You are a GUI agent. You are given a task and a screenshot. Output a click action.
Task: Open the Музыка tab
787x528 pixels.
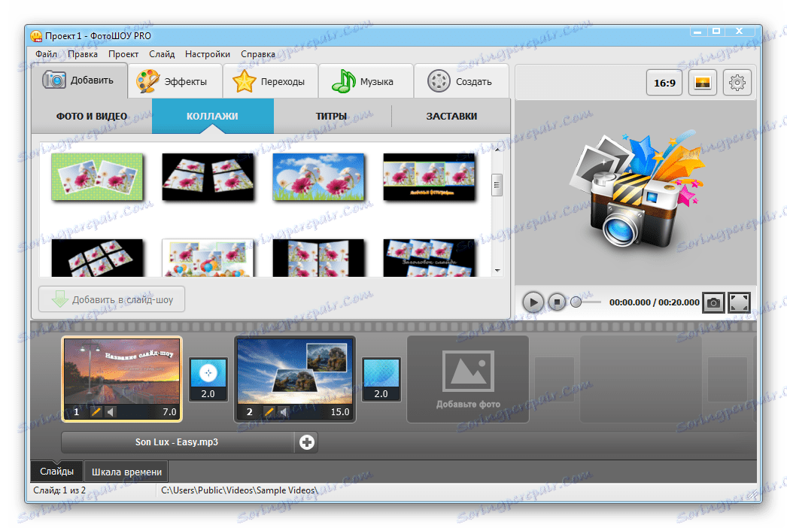pos(366,81)
